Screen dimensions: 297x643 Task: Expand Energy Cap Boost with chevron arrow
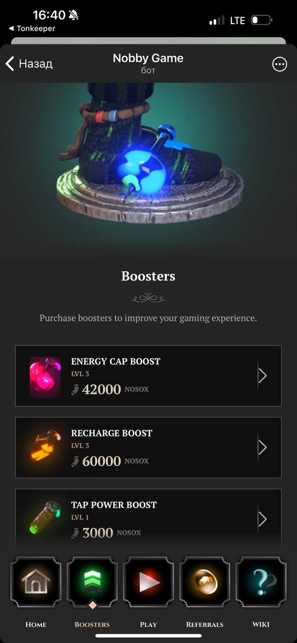point(263,376)
